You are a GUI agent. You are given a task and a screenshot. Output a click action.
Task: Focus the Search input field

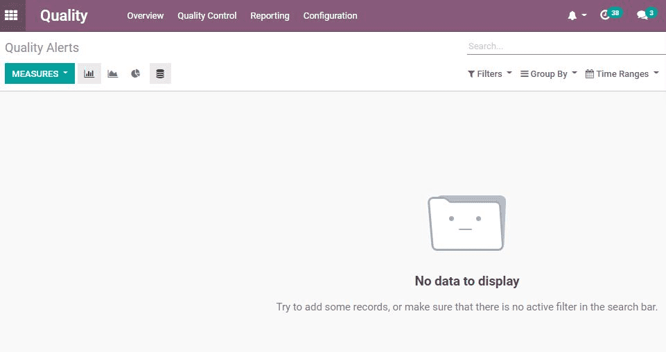coord(566,46)
